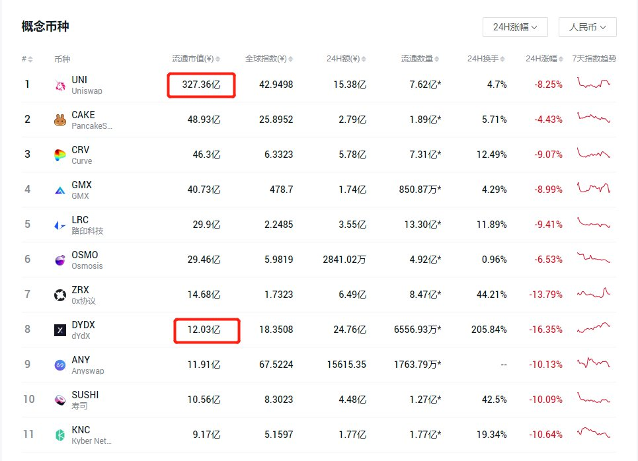
Task: Click the SUSHI logo icon
Action: (x=60, y=400)
